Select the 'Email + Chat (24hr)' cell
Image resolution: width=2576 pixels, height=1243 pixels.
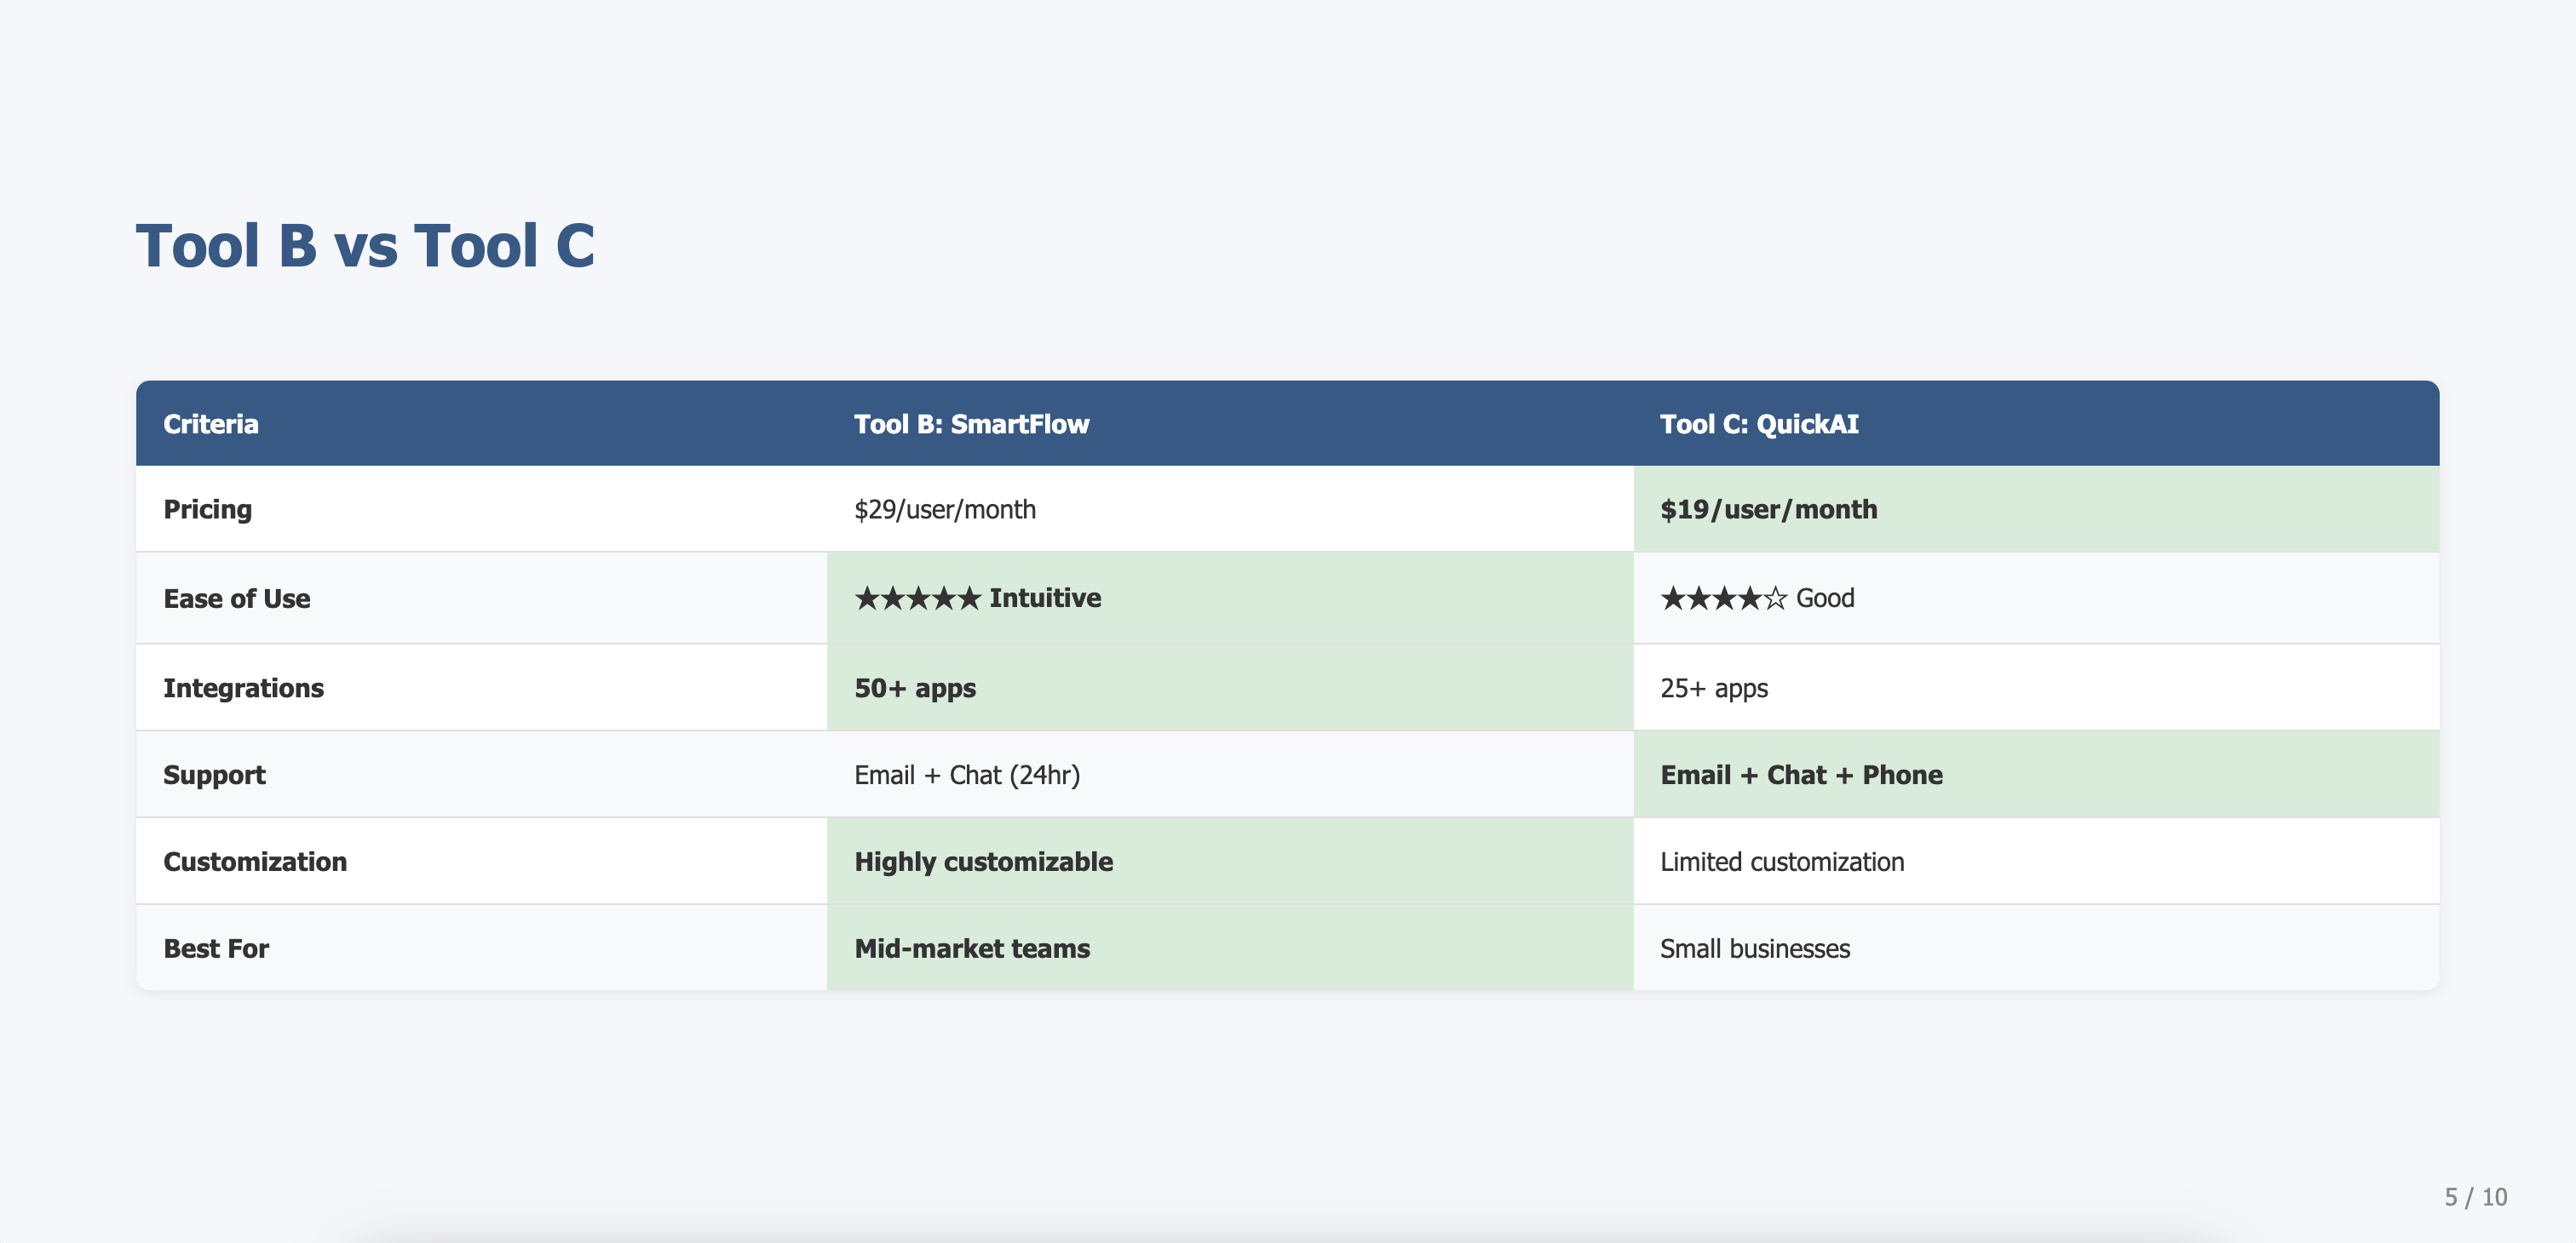coord(966,776)
